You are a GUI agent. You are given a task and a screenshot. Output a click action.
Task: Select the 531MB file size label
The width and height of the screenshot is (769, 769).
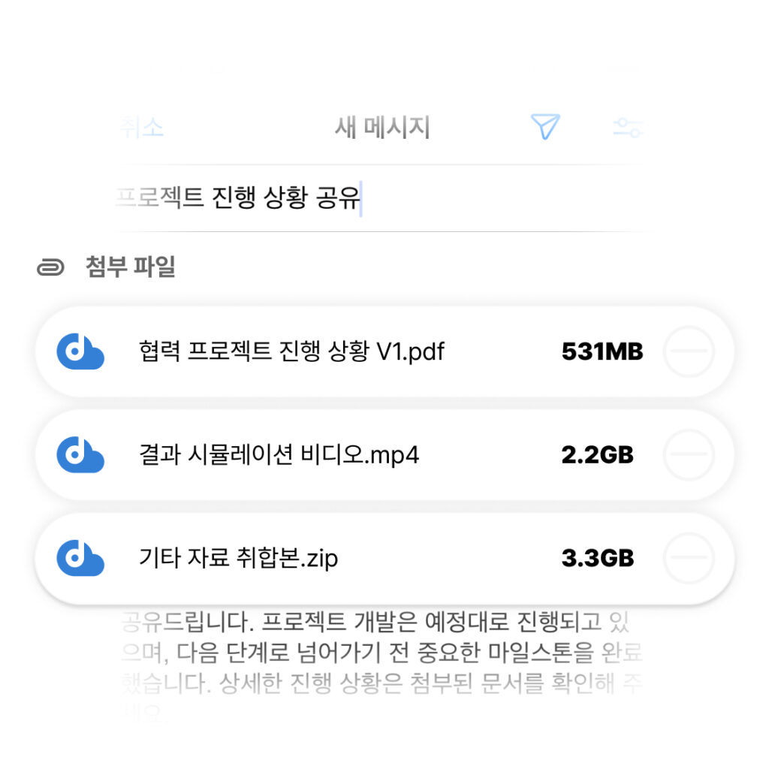602,351
